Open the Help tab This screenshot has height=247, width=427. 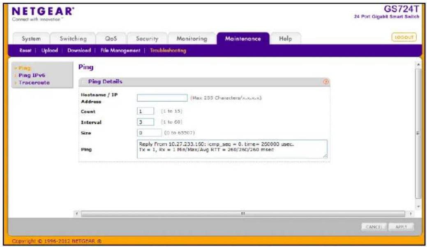click(x=285, y=39)
